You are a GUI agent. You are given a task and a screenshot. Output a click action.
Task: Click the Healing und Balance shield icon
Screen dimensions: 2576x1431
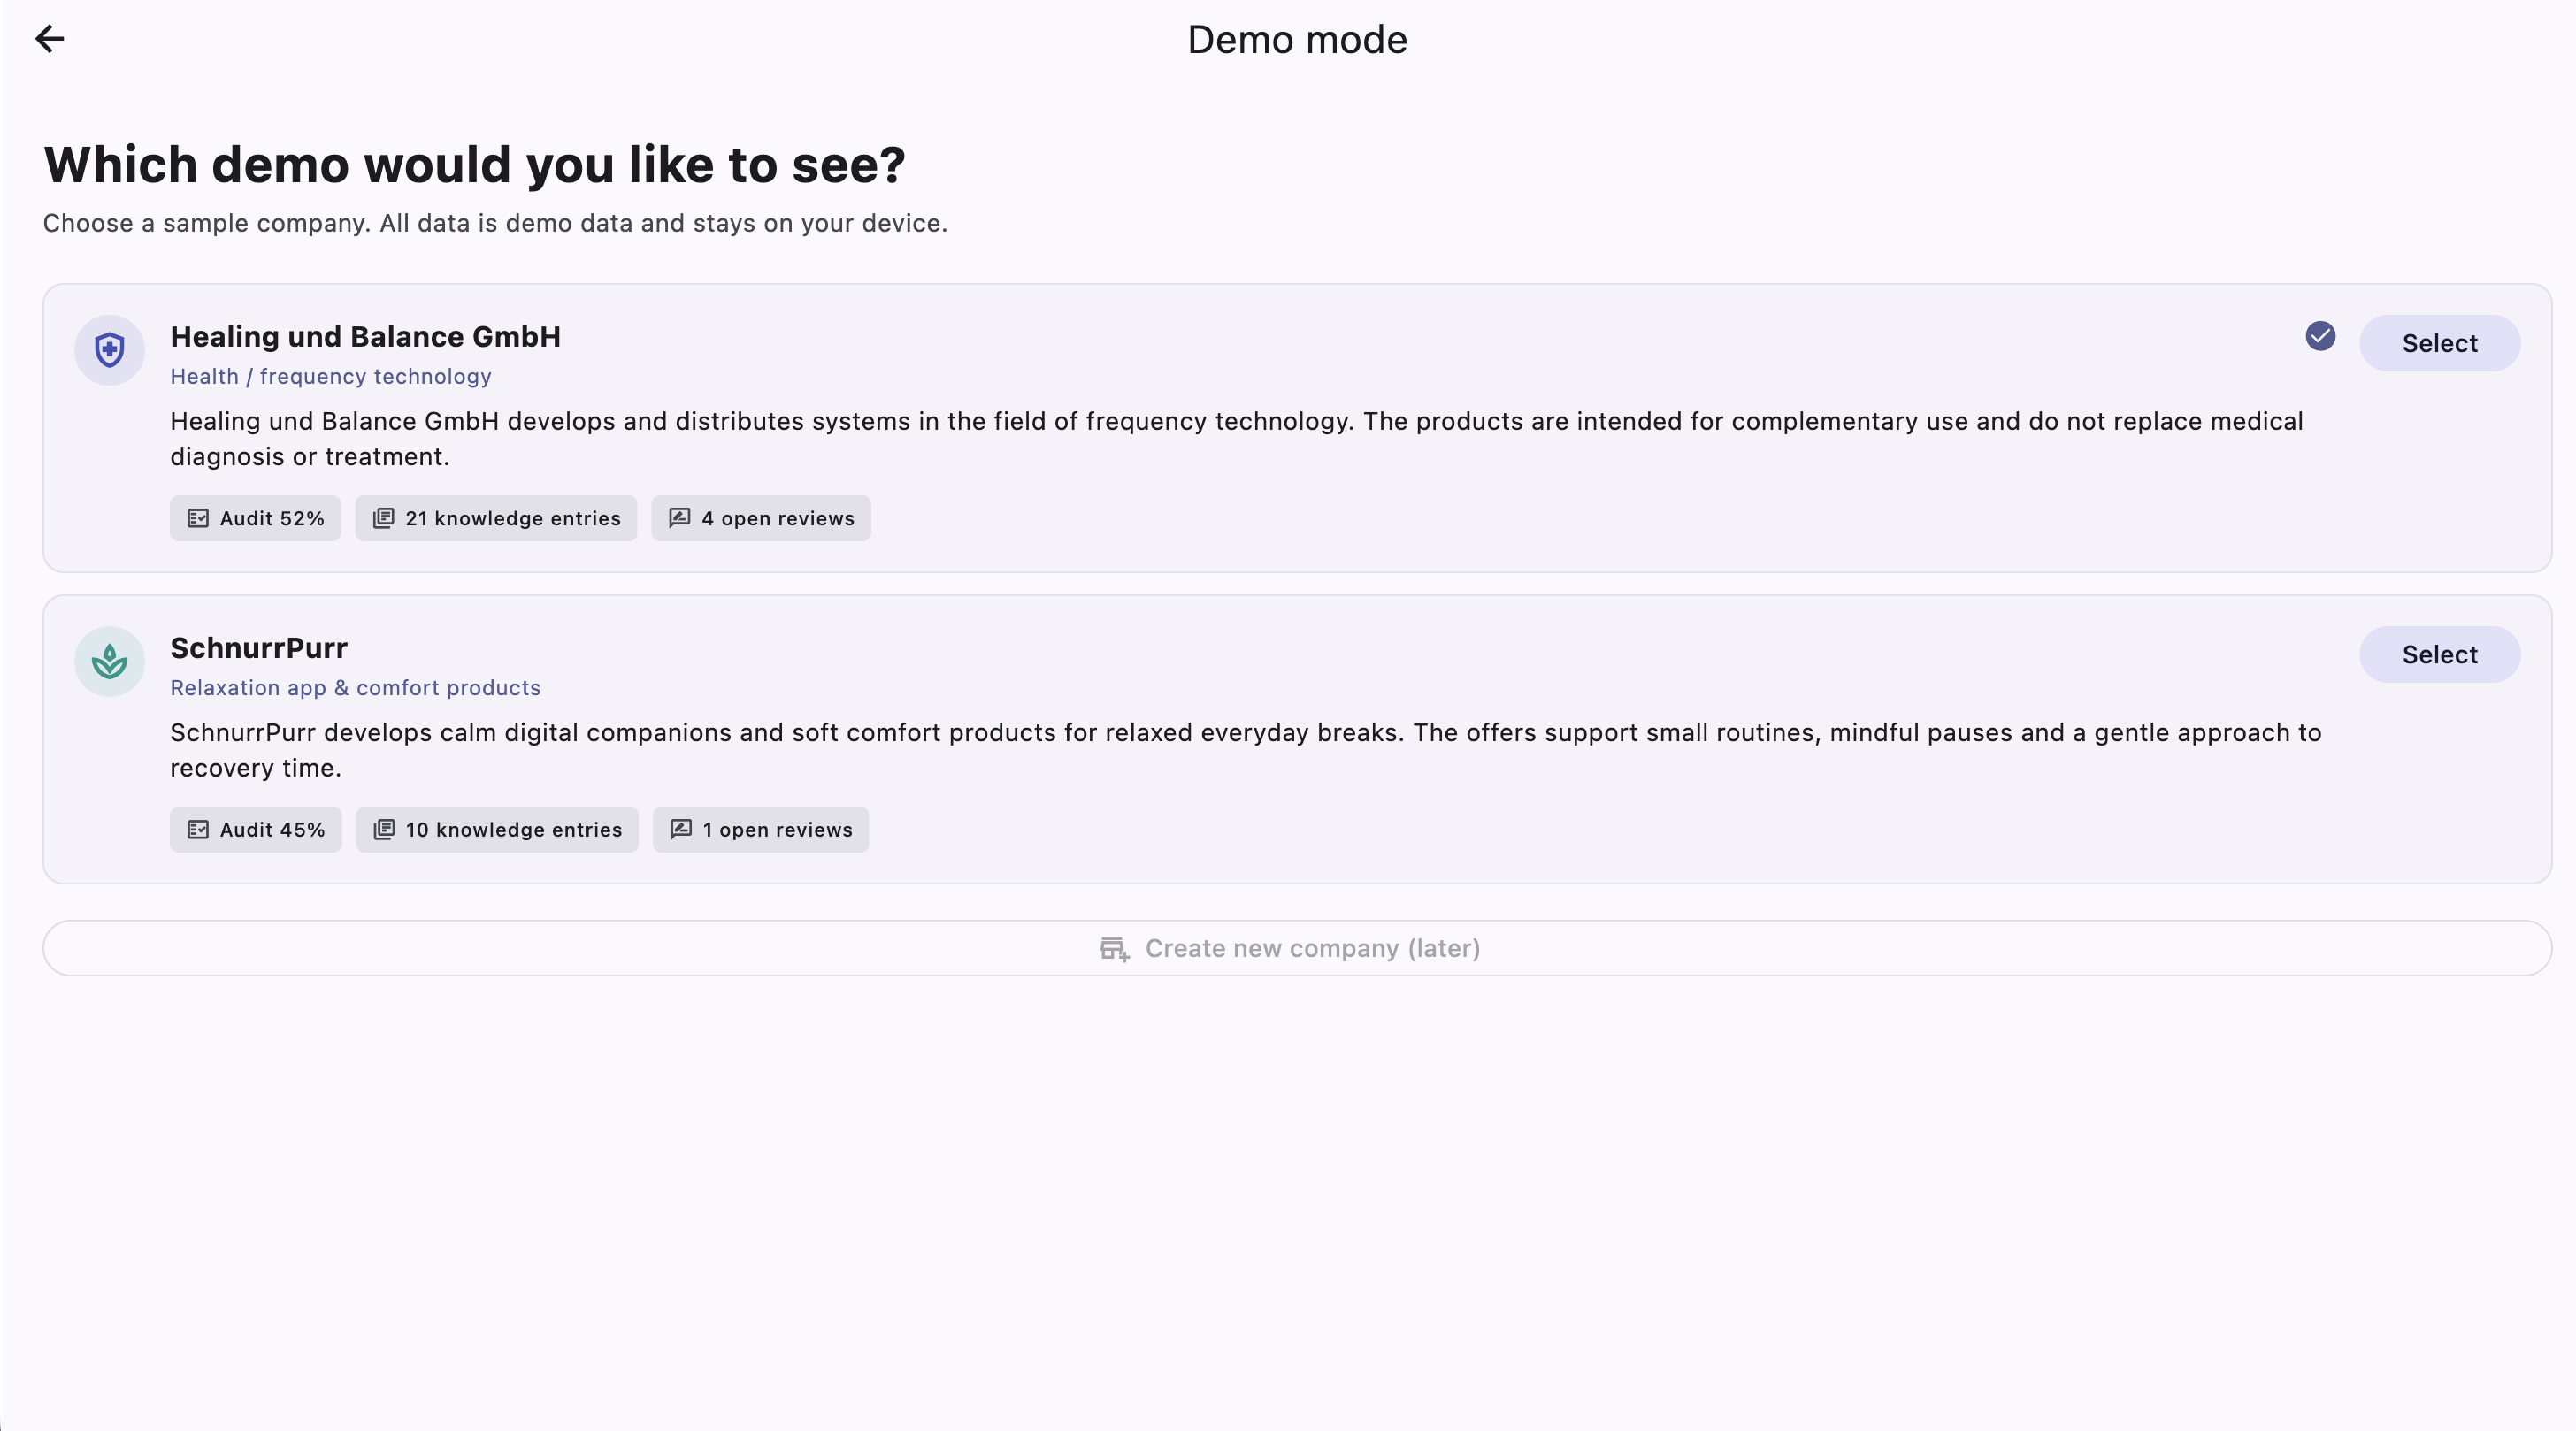click(110, 350)
